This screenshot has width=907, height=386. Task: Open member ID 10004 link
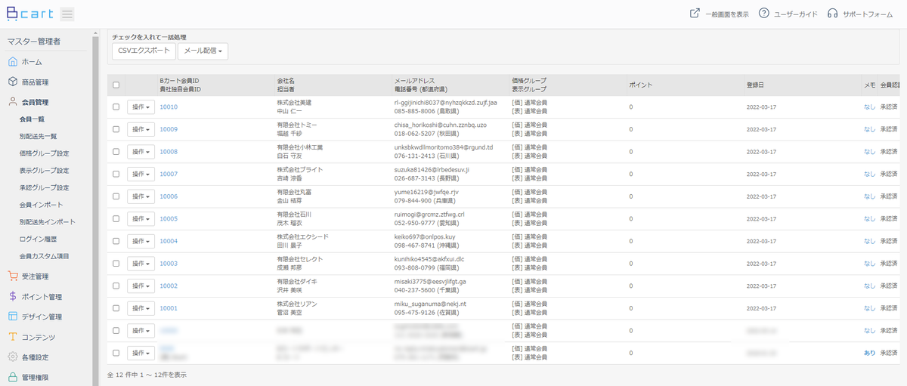(169, 241)
